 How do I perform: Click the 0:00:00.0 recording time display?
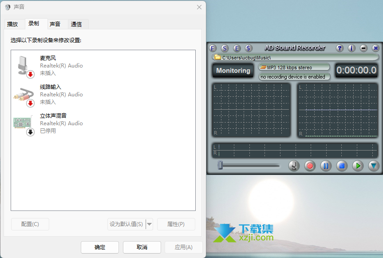356,70
